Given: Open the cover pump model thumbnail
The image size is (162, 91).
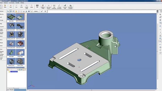Looking at the screenshot, I should click(11, 44).
